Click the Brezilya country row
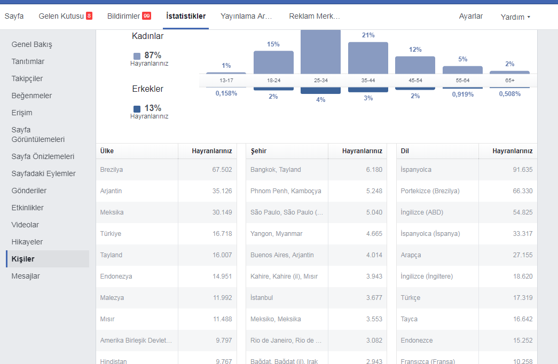The width and height of the screenshot is (558, 364). click(166, 170)
